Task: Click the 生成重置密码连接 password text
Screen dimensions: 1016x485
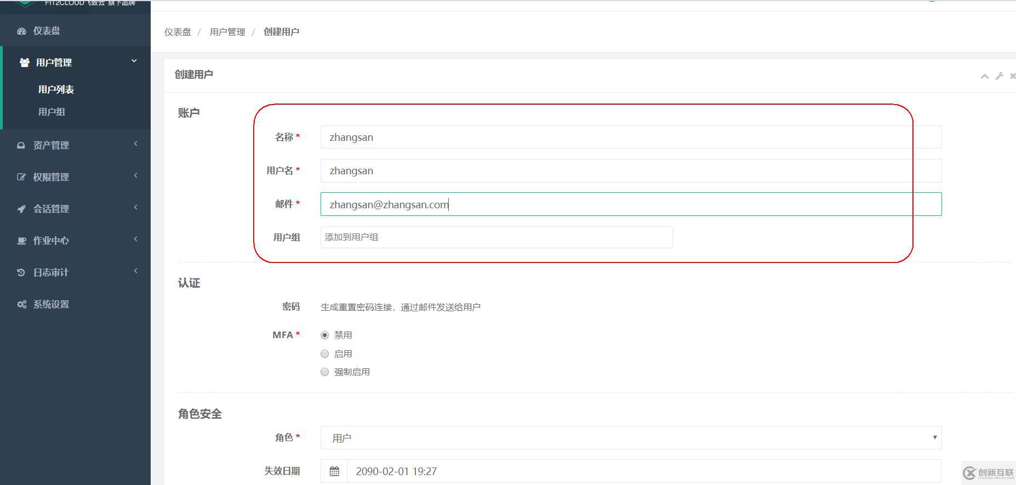Action: coord(401,307)
